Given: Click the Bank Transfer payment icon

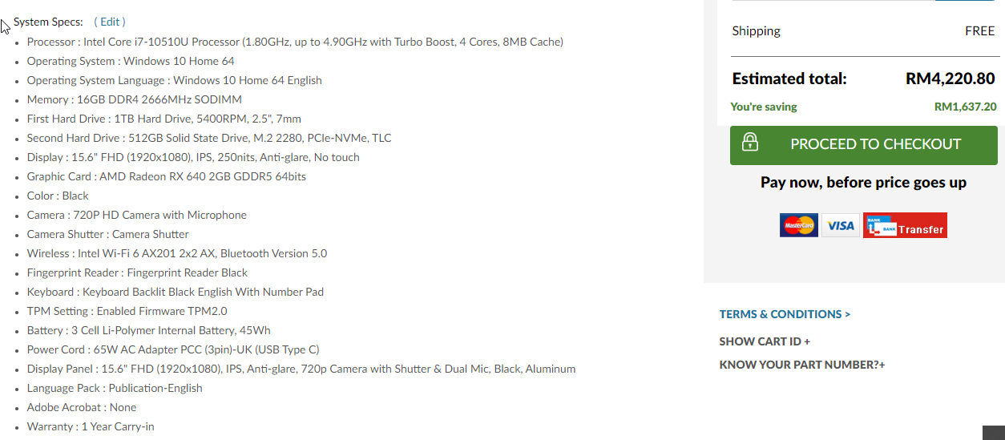Looking at the screenshot, I should [905, 225].
